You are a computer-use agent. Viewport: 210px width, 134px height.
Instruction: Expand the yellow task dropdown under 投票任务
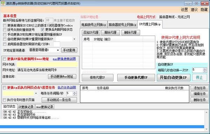[36, 93]
